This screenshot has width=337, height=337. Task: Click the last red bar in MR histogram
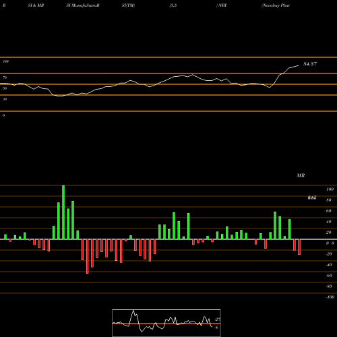[299, 247]
